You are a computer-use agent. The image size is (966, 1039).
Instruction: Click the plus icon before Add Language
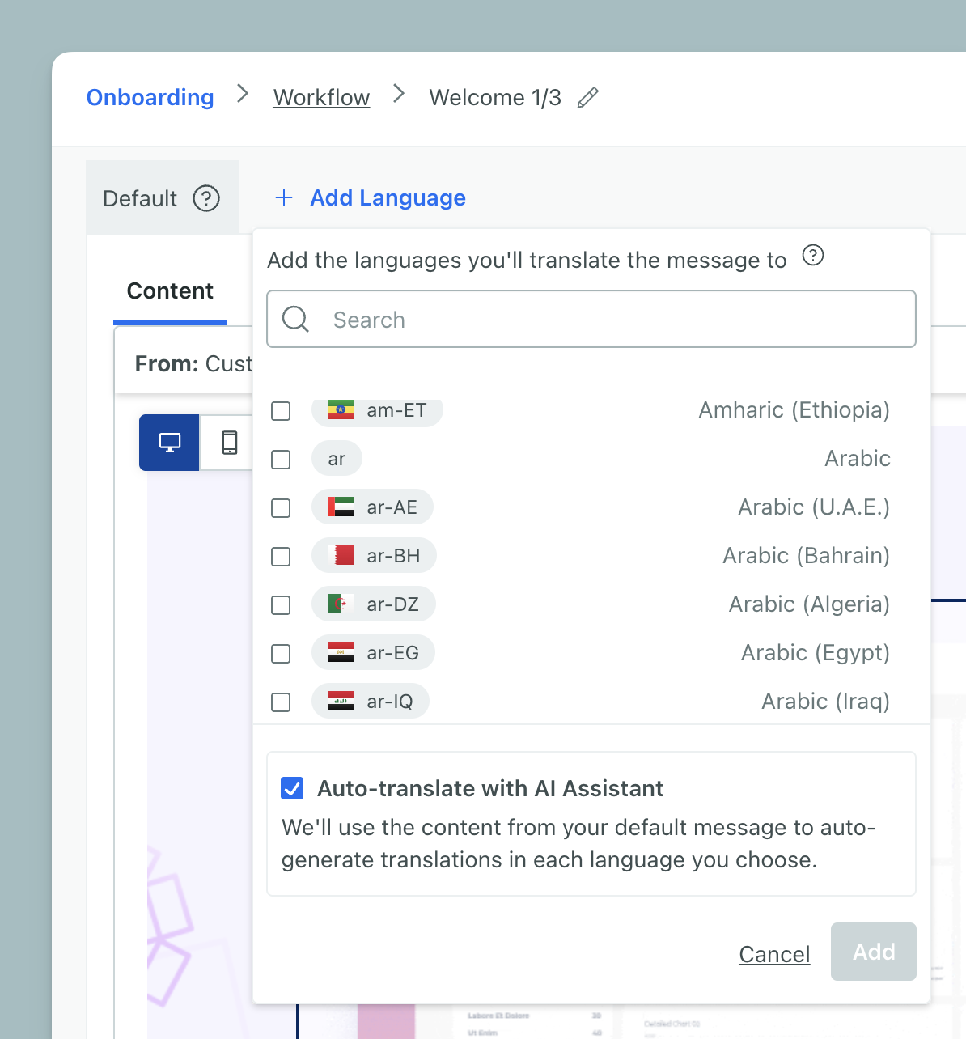tap(284, 198)
